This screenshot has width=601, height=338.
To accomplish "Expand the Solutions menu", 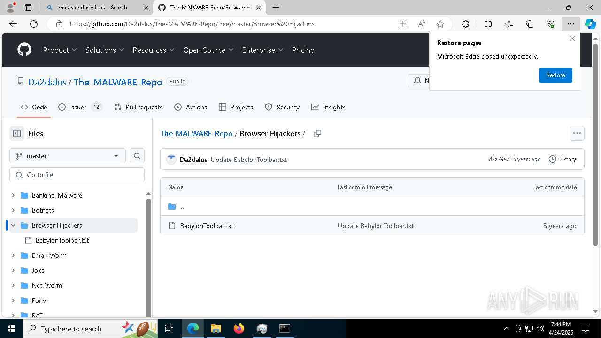I will click(105, 50).
